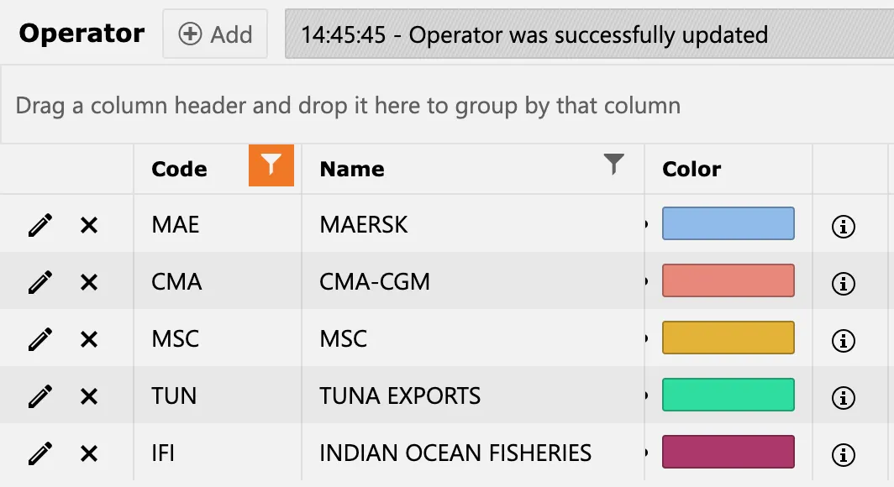Select the MSC name cell
The image size is (894, 487).
coord(473,338)
